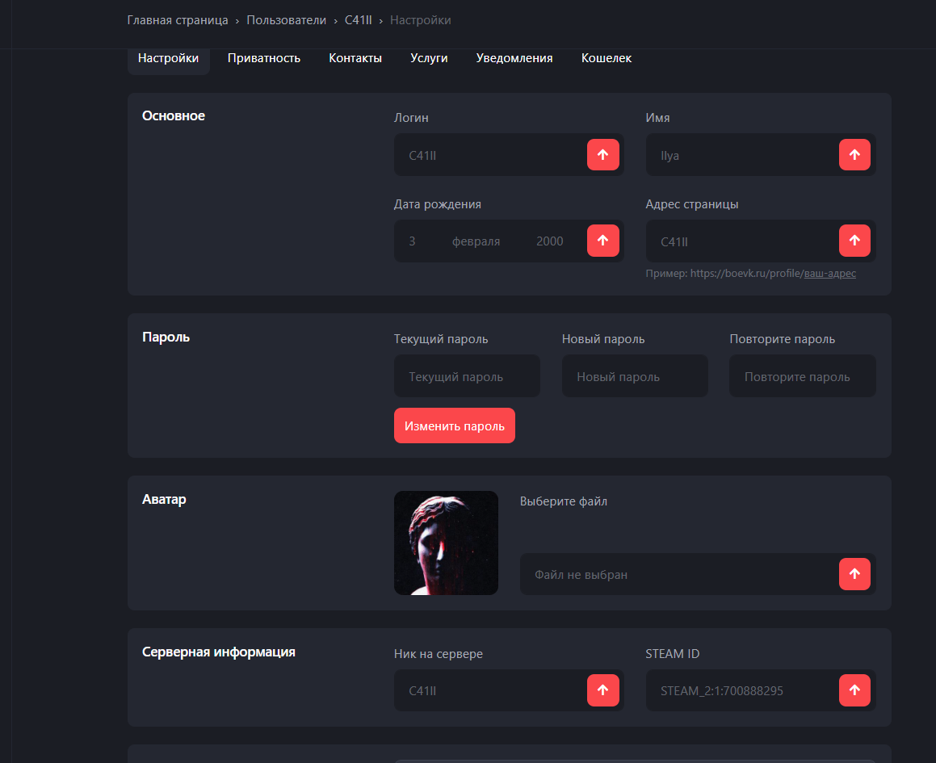Upload avatar file with red arrow button
936x763 pixels.
click(x=854, y=574)
